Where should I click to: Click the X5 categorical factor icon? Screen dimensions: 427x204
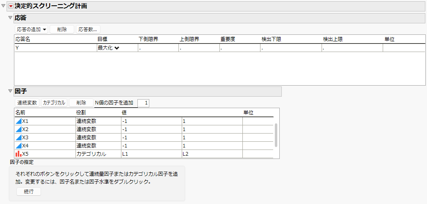click(x=18, y=154)
